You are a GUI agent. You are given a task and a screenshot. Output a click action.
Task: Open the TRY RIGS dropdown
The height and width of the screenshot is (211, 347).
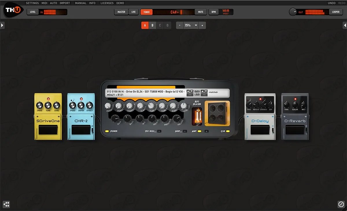click(x=159, y=131)
